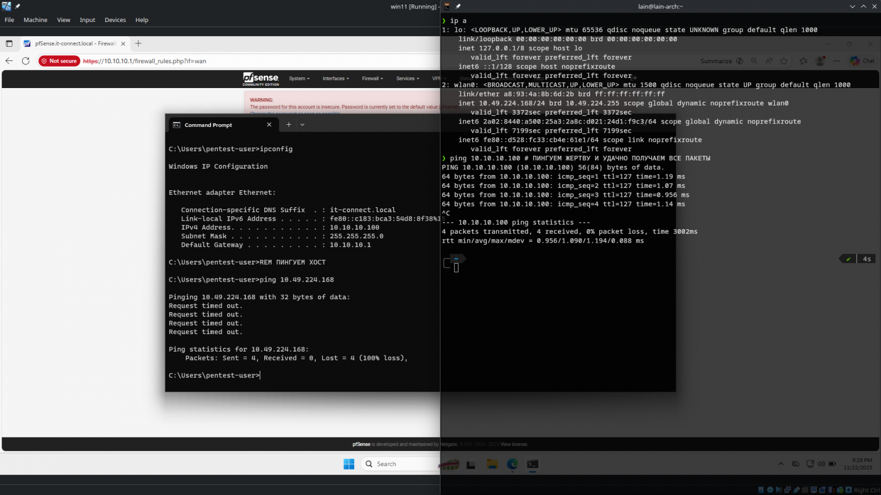Open the tab actions menu icon
The width and height of the screenshot is (881, 495).
click(x=9, y=43)
